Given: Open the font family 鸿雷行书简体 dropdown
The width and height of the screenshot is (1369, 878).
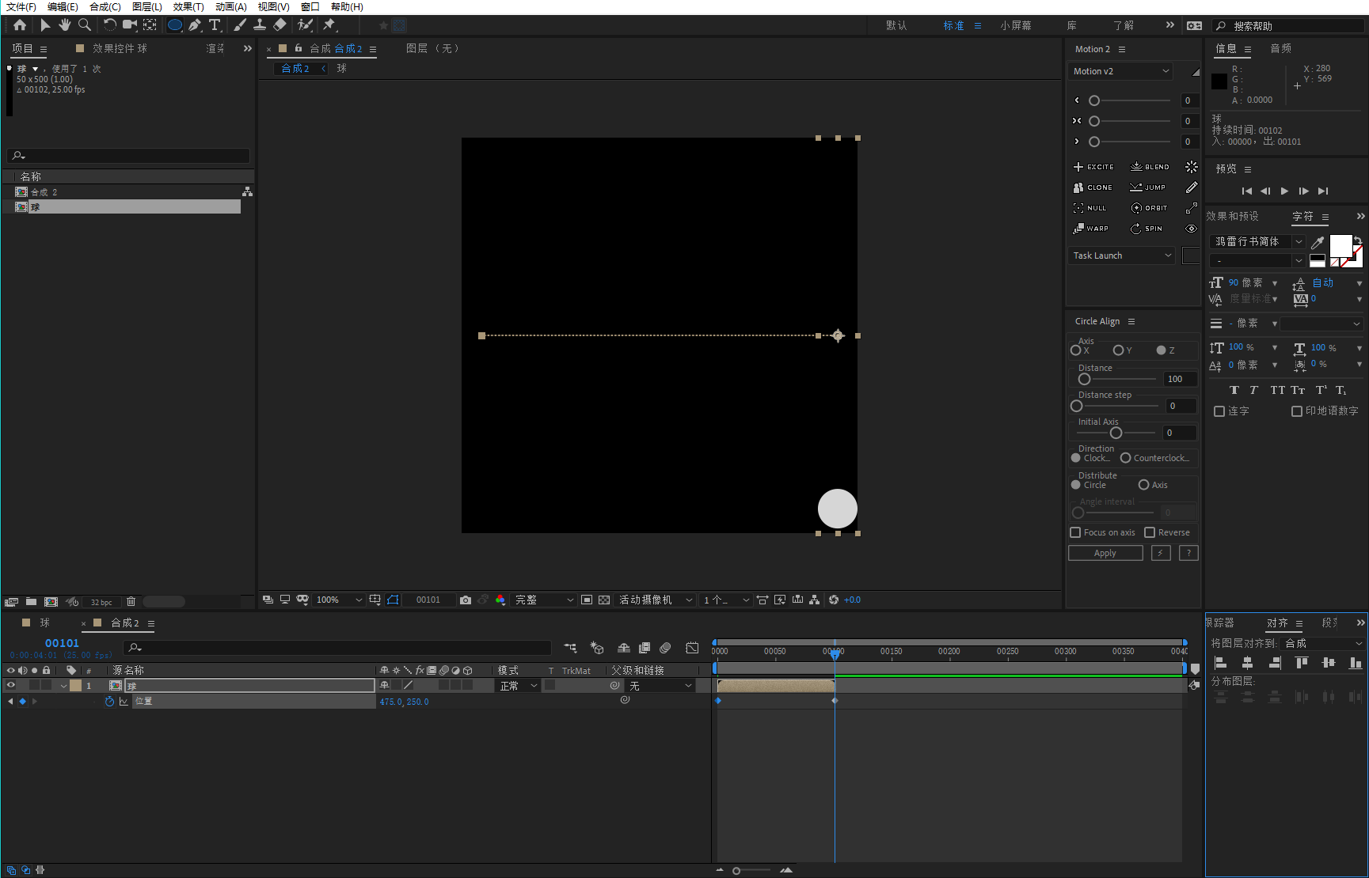Looking at the screenshot, I should pos(1257,241).
